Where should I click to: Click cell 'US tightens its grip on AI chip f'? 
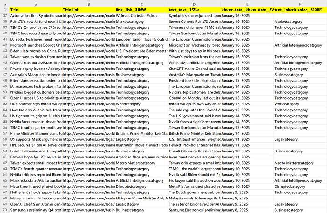tap(36, 116)
